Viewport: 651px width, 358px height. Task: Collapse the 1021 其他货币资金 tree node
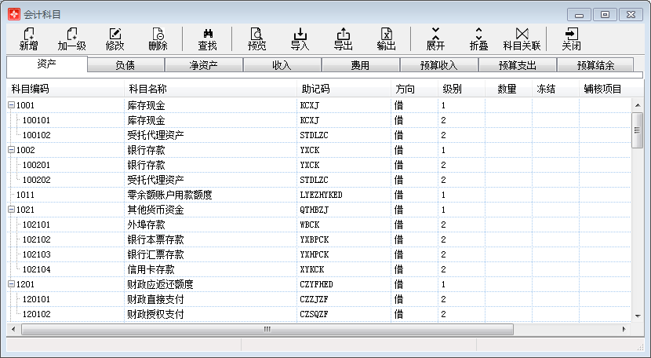(x=11, y=210)
